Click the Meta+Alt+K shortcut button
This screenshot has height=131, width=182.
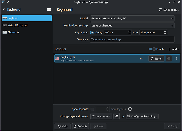(101, 116)
